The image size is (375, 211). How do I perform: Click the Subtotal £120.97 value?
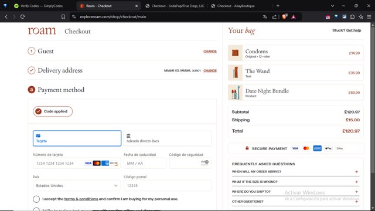click(x=352, y=112)
